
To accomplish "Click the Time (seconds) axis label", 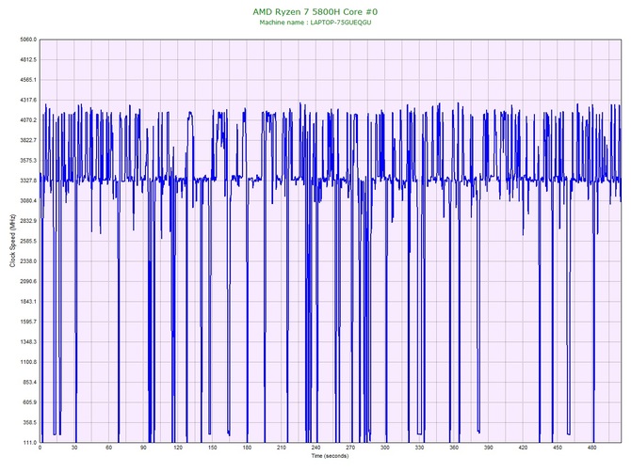I will tap(330, 456).
